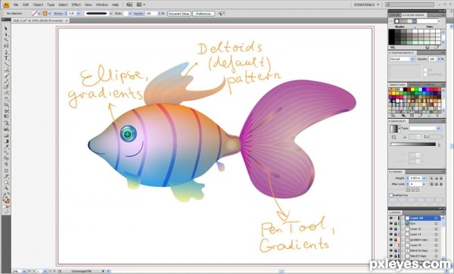The height and width of the screenshot is (274, 454).
Task: Click the Stroke link in control bar
Action: click(58, 14)
